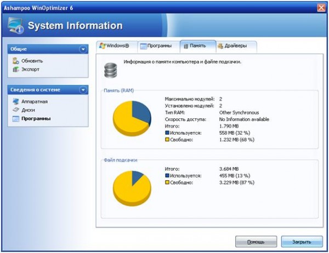Open the Драйверы tab
The height and width of the screenshot is (253, 329).
point(236,46)
